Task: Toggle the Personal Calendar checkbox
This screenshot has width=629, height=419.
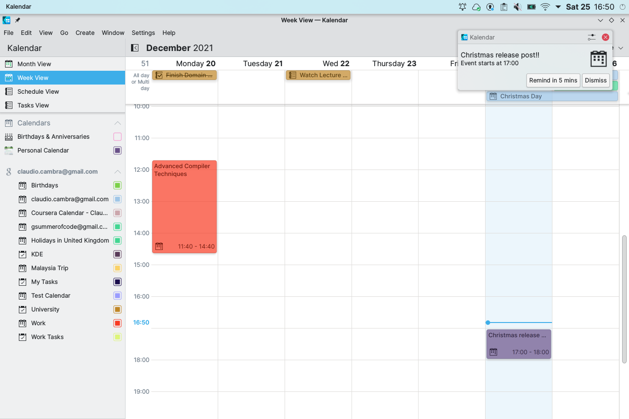Action: [x=117, y=150]
